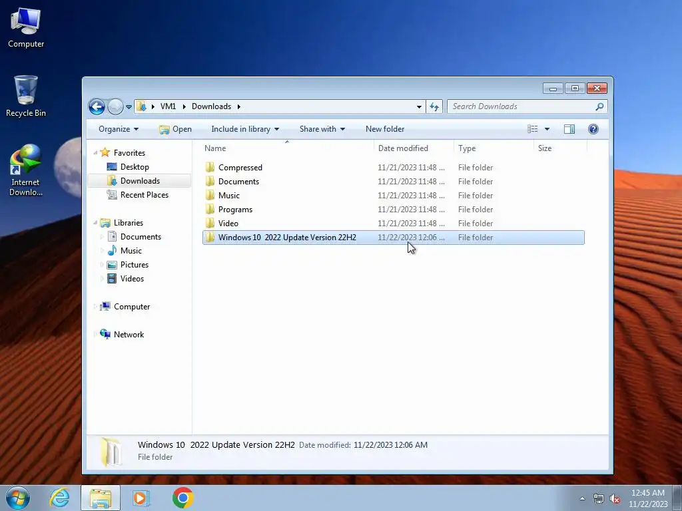This screenshot has height=511, width=682.
Task: Sort by the Name column header
Action: (x=287, y=148)
